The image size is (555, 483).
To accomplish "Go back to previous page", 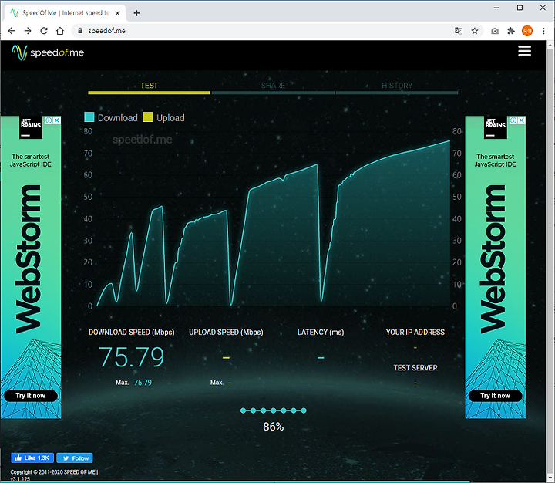I will tap(12, 31).
